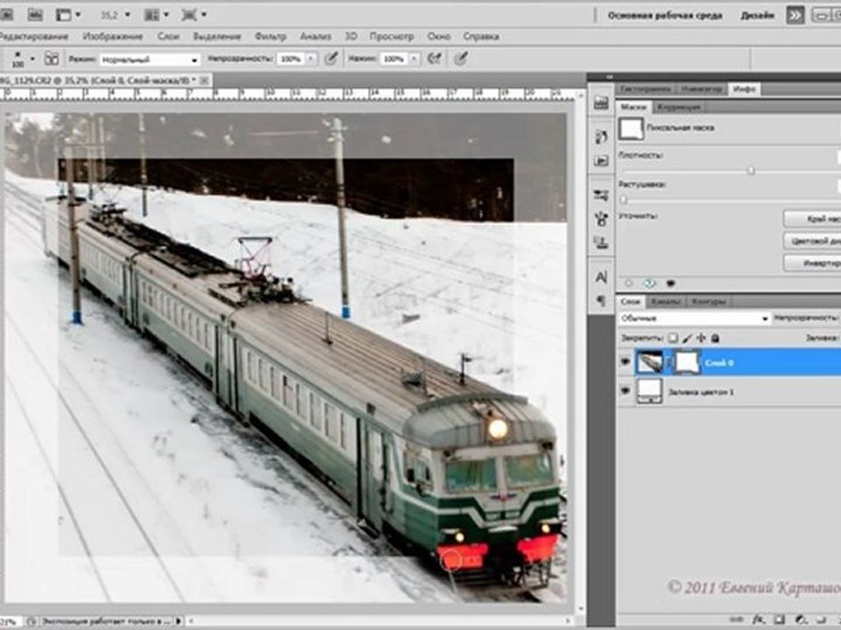Open the Character panel dock icon
The image size is (841, 630).
(x=601, y=277)
